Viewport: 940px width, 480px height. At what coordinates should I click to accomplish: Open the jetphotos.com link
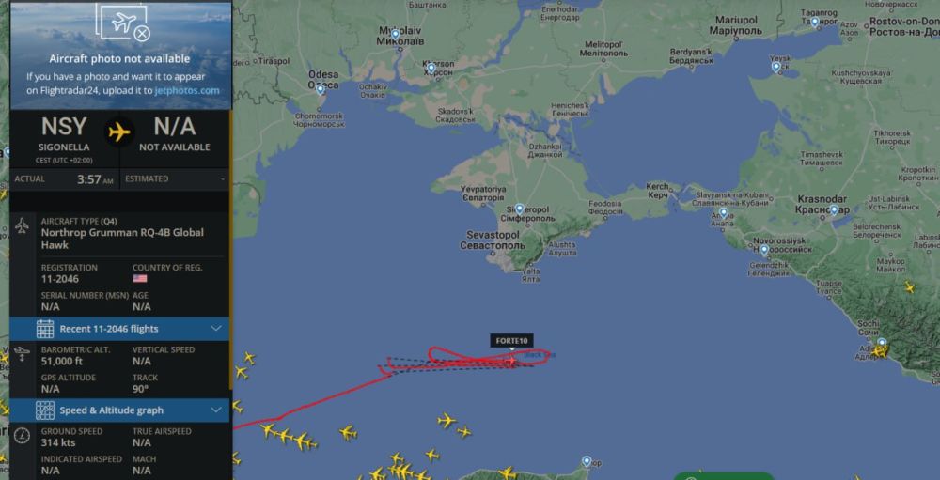coord(187,90)
